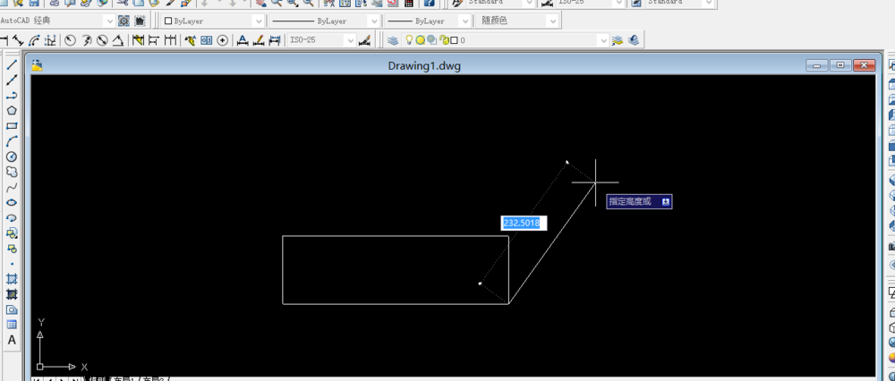Select the Revision Cloud tool
The width and height of the screenshot is (895, 381).
click(x=12, y=172)
